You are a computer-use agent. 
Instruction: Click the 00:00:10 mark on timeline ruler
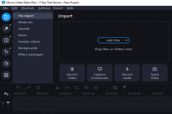pyautogui.click(x=66, y=94)
